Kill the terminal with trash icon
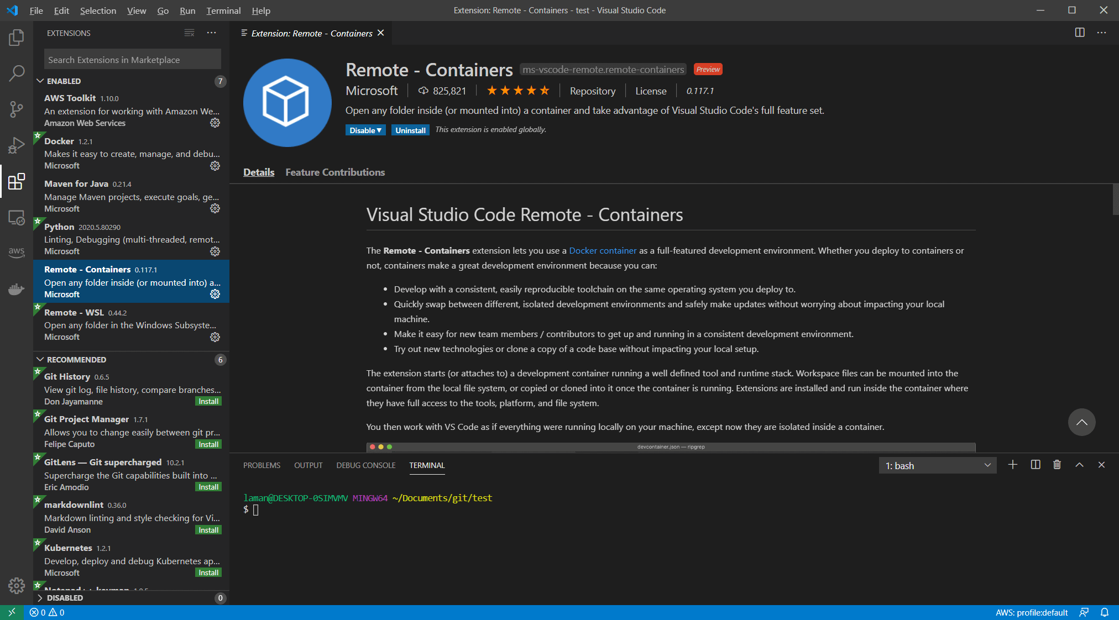This screenshot has width=1119, height=620. point(1057,465)
